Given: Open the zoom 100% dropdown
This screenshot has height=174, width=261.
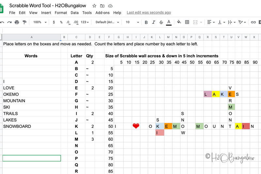Looking at the screenshot, I should 40,22.
